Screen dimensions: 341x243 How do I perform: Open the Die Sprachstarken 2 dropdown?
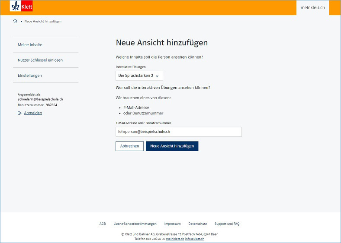coord(139,76)
